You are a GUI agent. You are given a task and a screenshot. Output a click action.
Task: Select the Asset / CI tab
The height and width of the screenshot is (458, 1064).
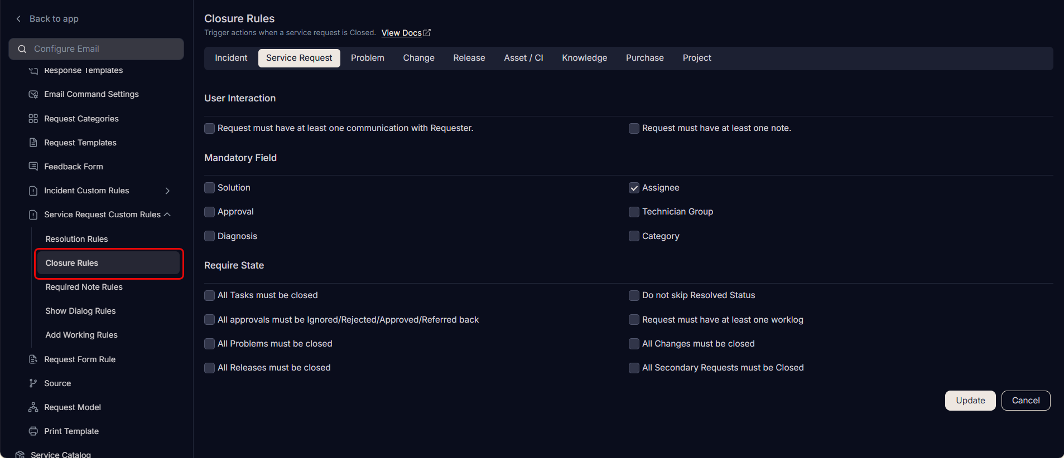coord(523,58)
